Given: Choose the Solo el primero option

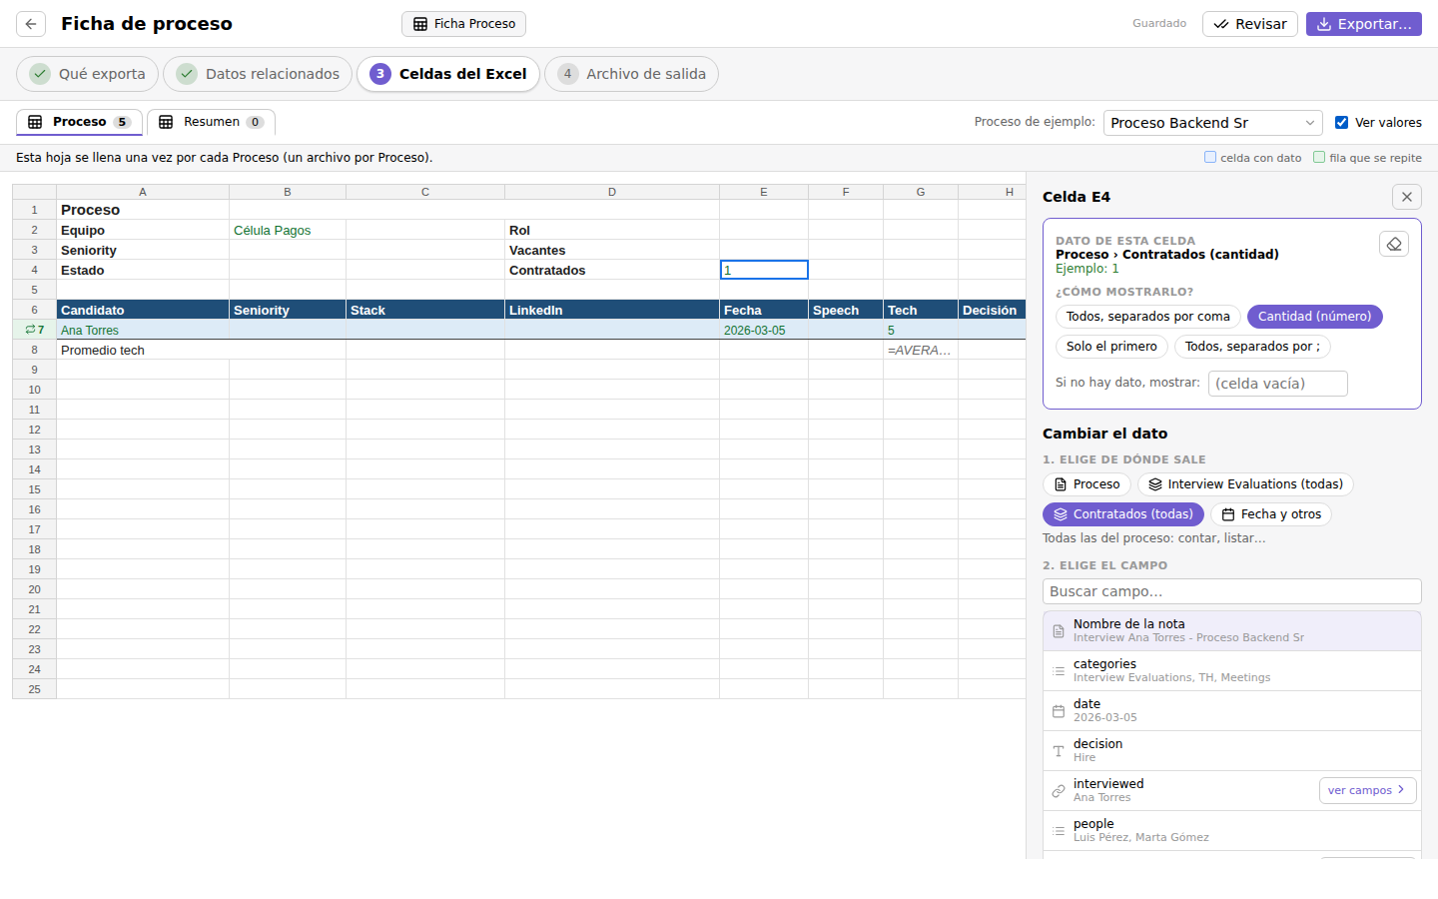Looking at the screenshot, I should point(1111,347).
